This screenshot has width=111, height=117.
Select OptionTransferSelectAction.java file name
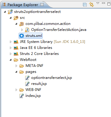(x=59, y=30)
